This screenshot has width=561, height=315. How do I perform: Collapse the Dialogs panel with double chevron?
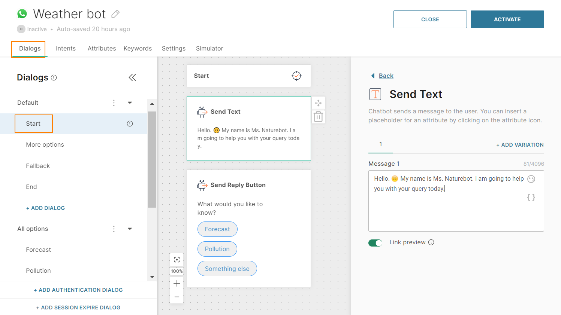click(x=132, y=77)
